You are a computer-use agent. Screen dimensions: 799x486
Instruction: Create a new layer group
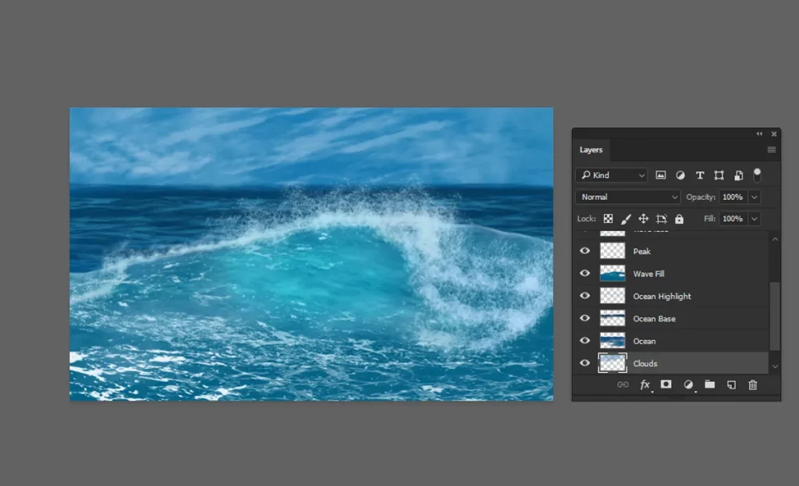point(709,385)
